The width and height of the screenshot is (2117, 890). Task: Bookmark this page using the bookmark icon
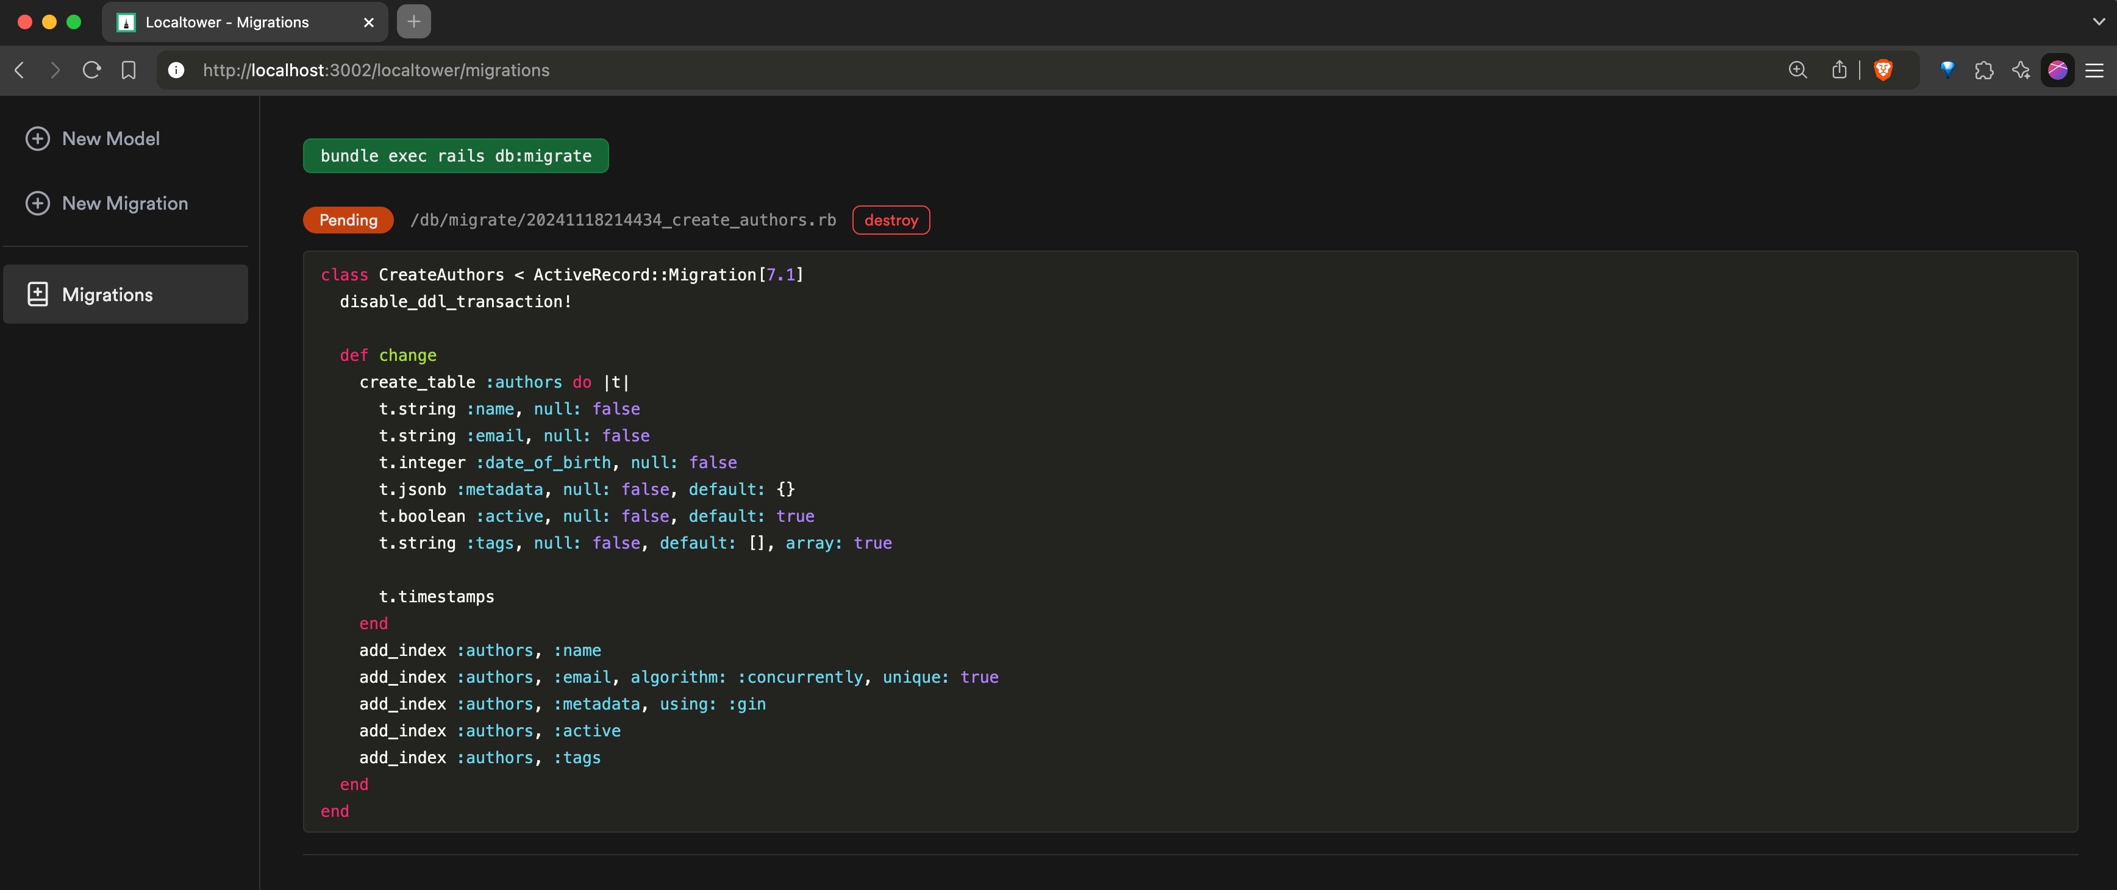pos(128,70)
